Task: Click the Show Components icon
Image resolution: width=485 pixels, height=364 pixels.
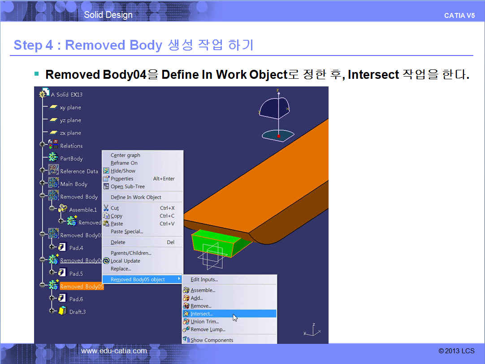Action: (x=186, y=340)
